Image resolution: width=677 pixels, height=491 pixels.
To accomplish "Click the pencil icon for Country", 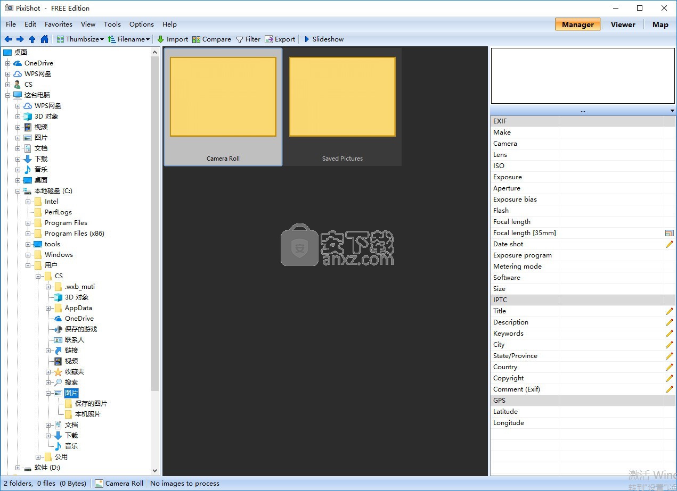I will (670, 367).
